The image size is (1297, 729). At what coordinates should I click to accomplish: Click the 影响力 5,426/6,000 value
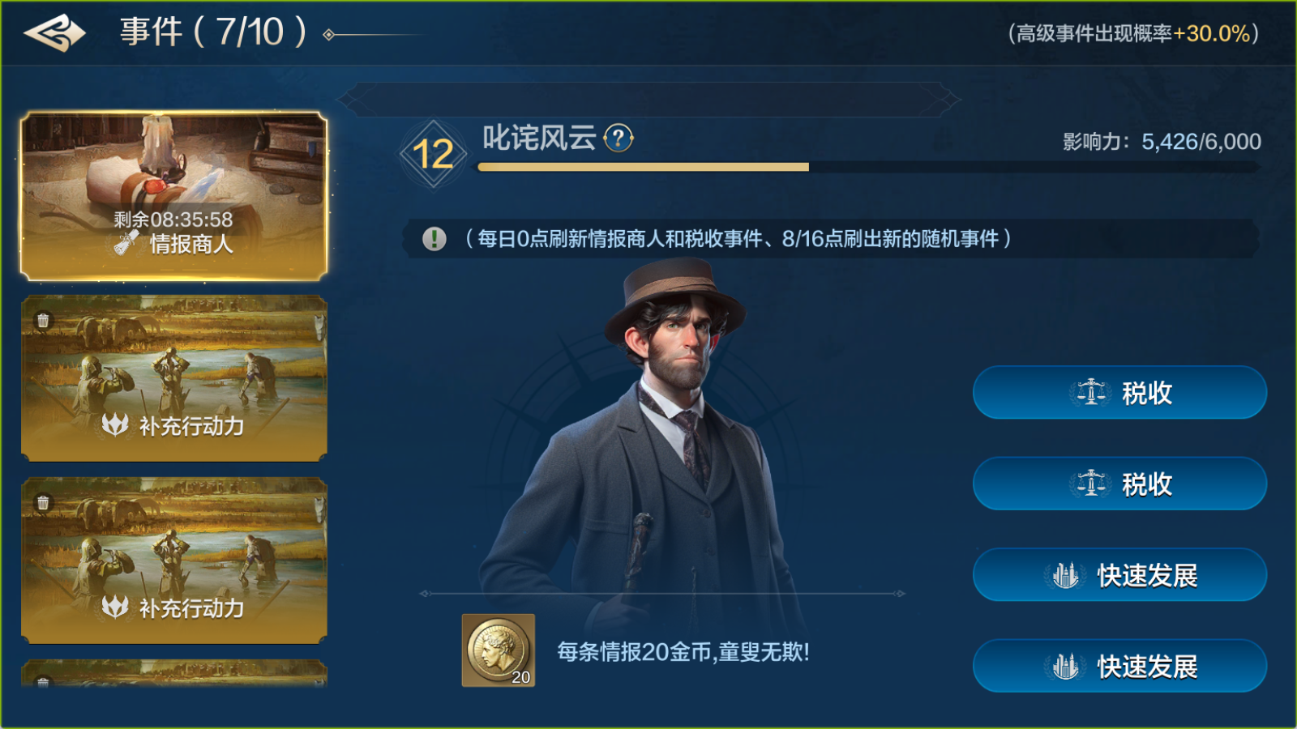[x=1162, y=142]
